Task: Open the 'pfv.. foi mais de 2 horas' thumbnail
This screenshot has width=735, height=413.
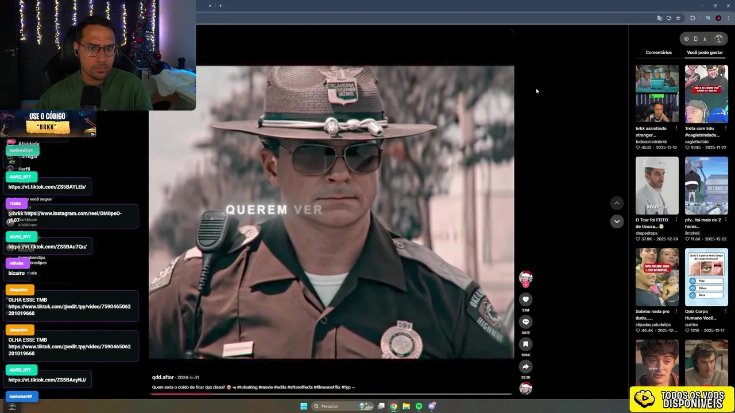Action: [x=706, y=185]
